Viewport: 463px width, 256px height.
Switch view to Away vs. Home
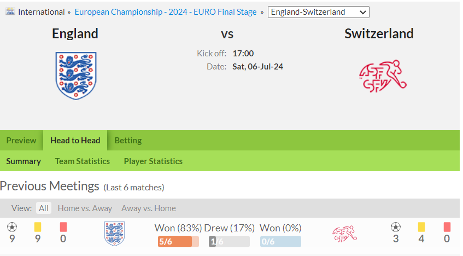[149, 208]
